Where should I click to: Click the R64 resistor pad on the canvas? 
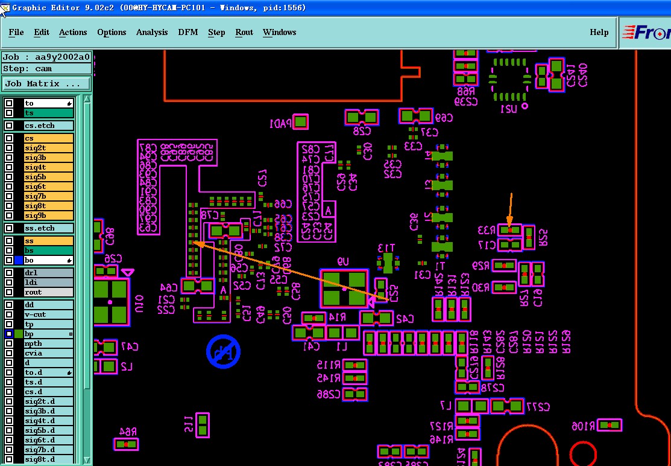pos(126,445)
